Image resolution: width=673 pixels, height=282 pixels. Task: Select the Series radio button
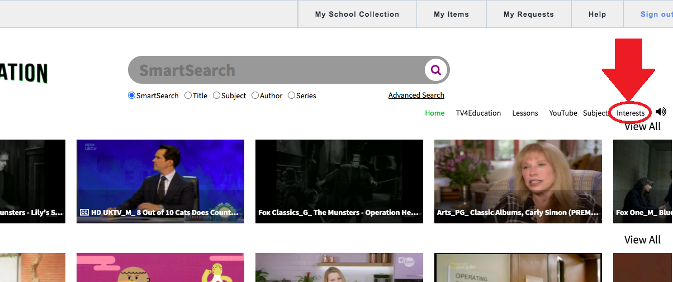292,95
